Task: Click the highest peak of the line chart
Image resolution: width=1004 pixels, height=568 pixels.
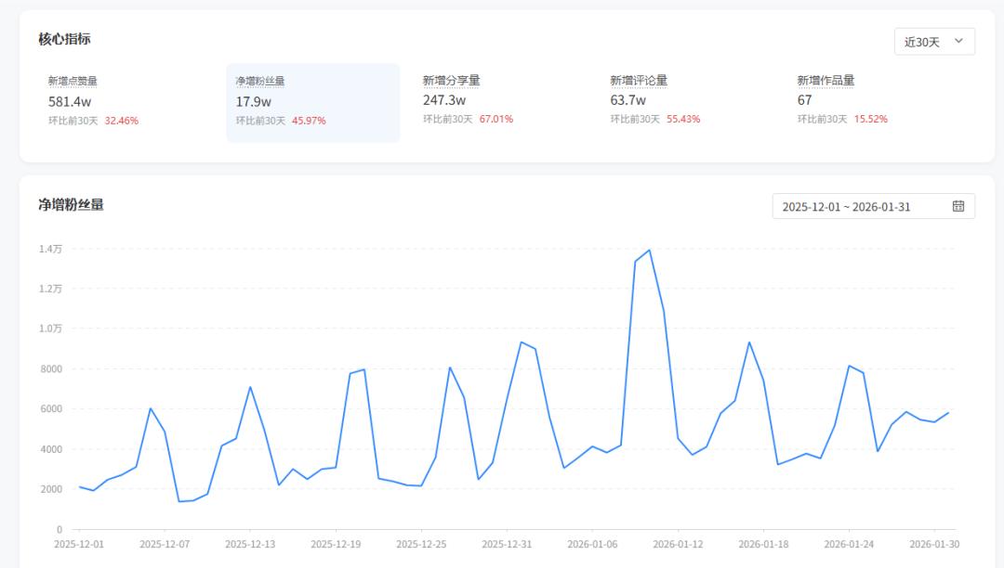Action: 649,250
